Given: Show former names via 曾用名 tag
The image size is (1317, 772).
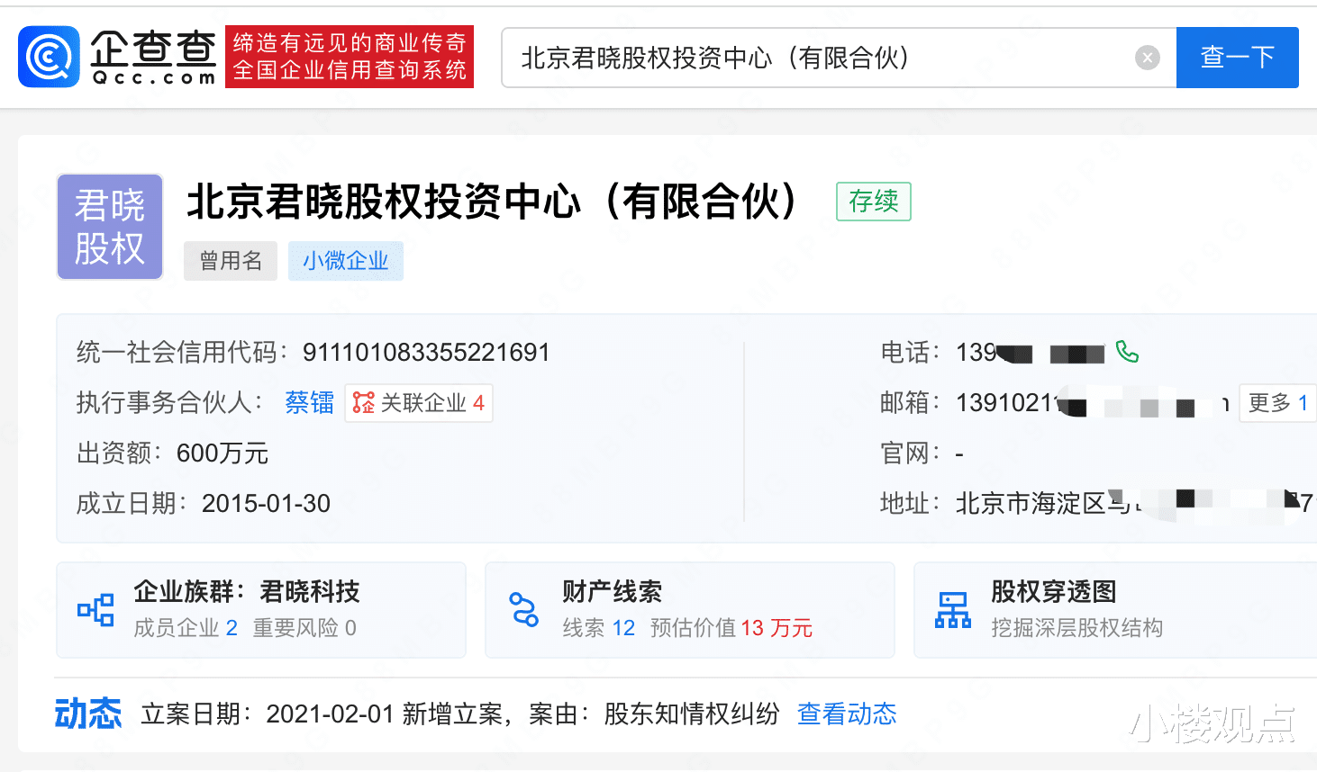Looking at the screenshot, I should pyautogui.click(x=231, y=261).
